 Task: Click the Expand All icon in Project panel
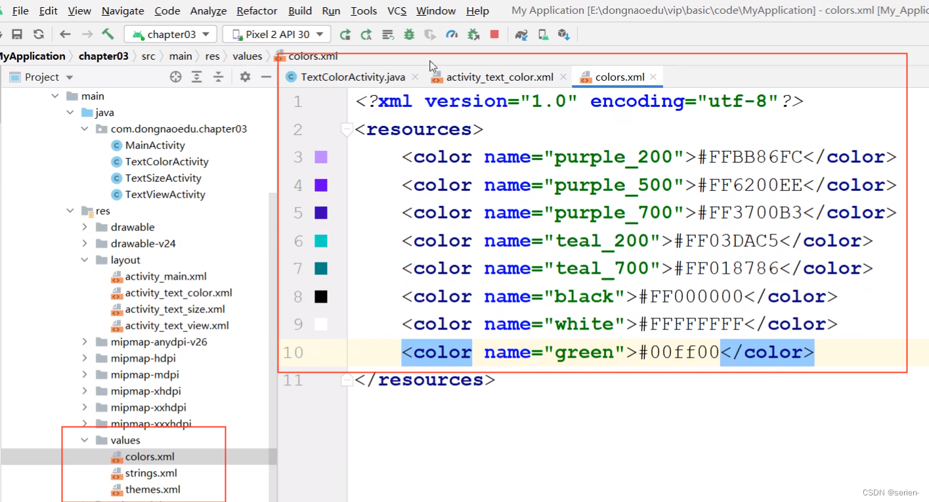tap(197, 77)
